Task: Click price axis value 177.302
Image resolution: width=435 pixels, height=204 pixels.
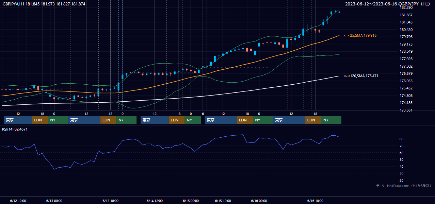Action: 406,67
